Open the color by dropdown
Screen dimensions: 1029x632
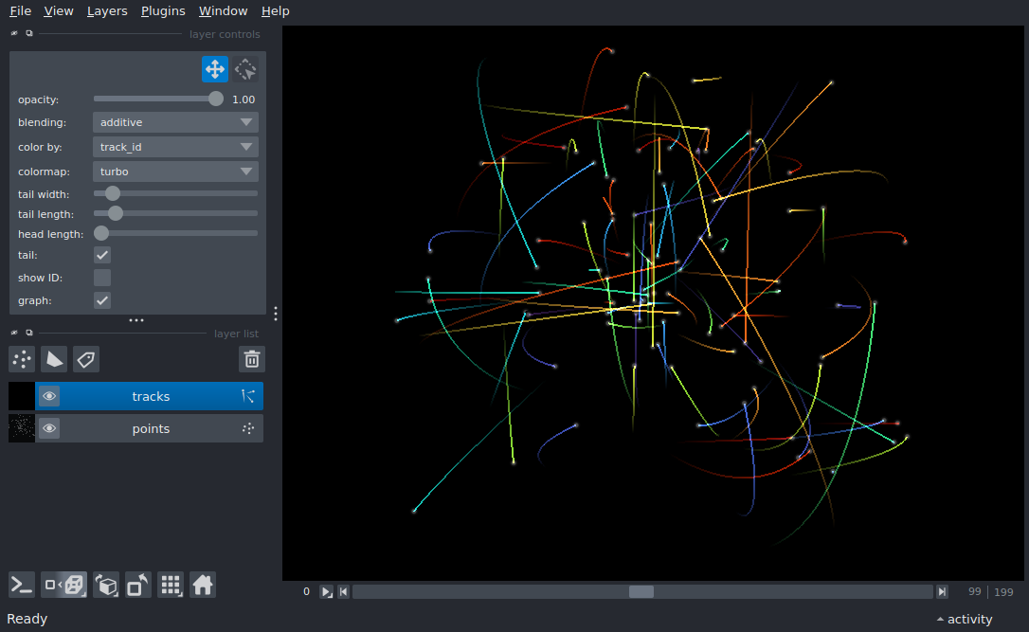(x=175, y=147)
